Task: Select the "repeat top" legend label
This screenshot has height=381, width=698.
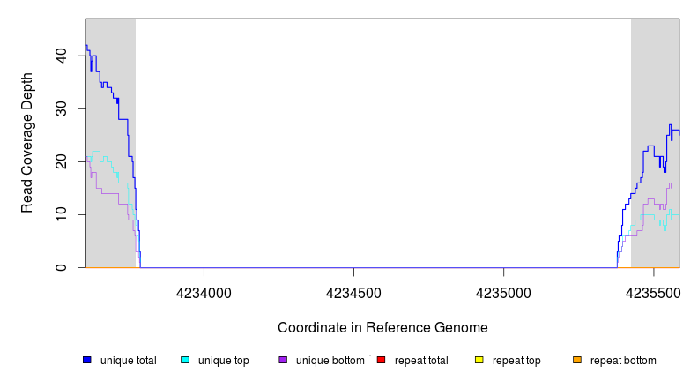Action: click(516, 361)
